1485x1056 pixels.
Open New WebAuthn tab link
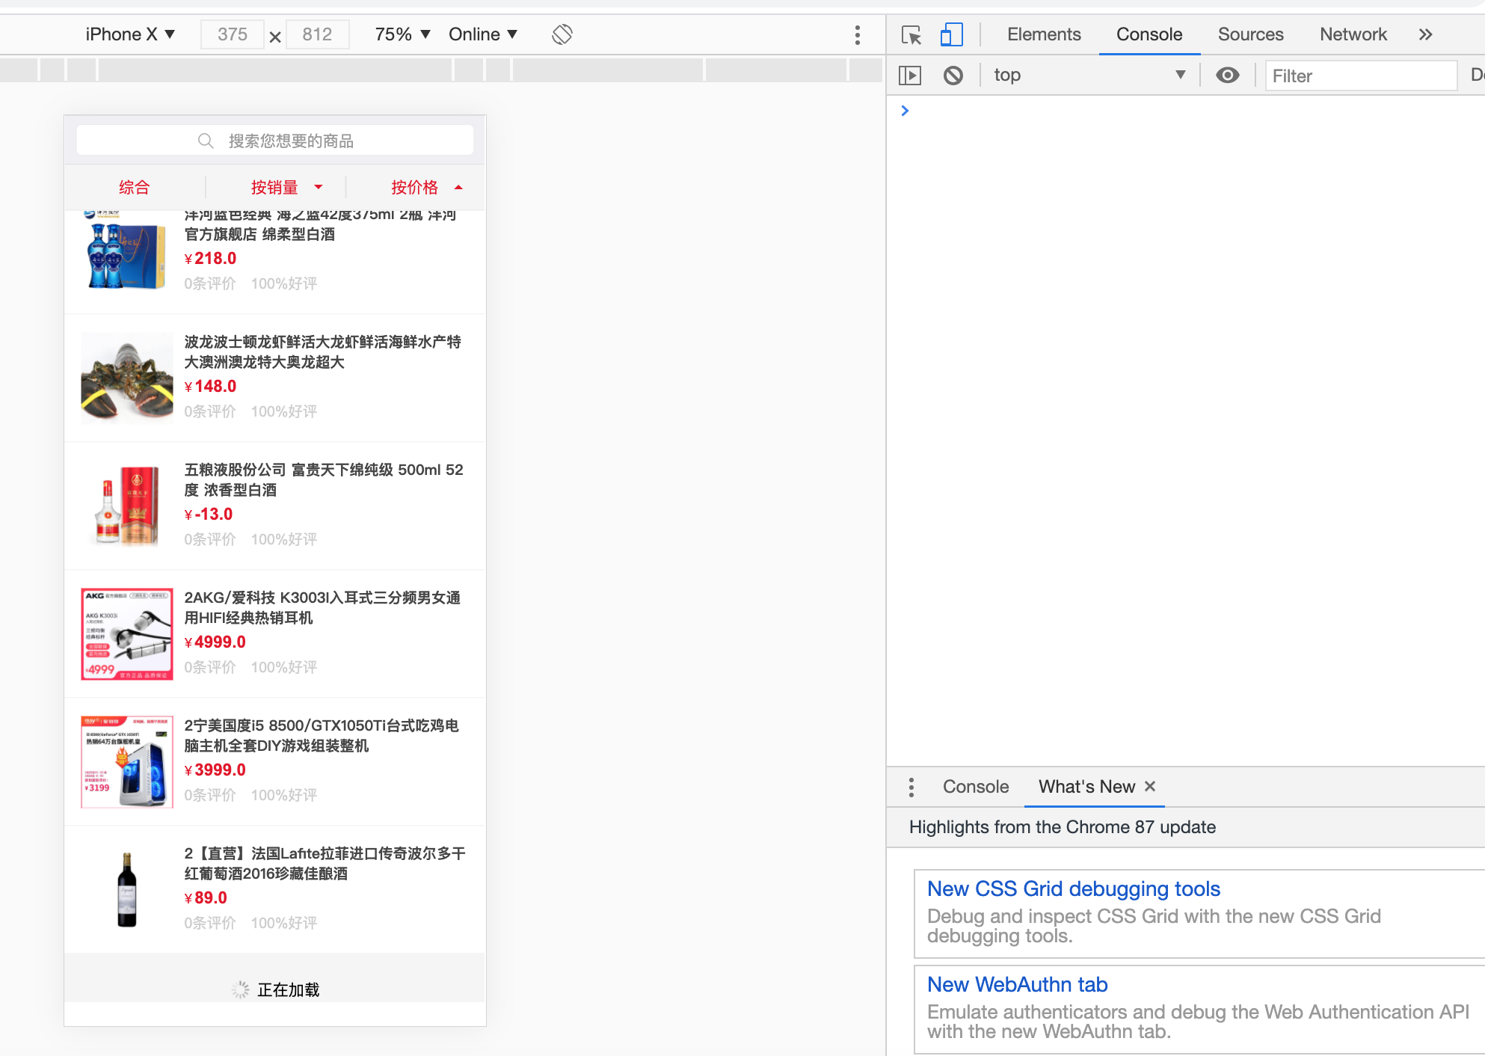point(1017,984)
